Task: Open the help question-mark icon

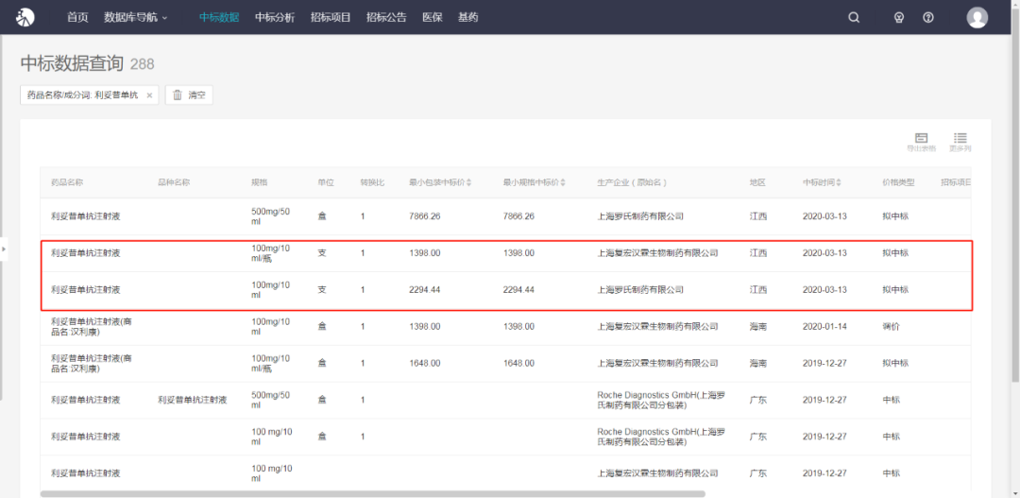Action: (x=928, y=18)
